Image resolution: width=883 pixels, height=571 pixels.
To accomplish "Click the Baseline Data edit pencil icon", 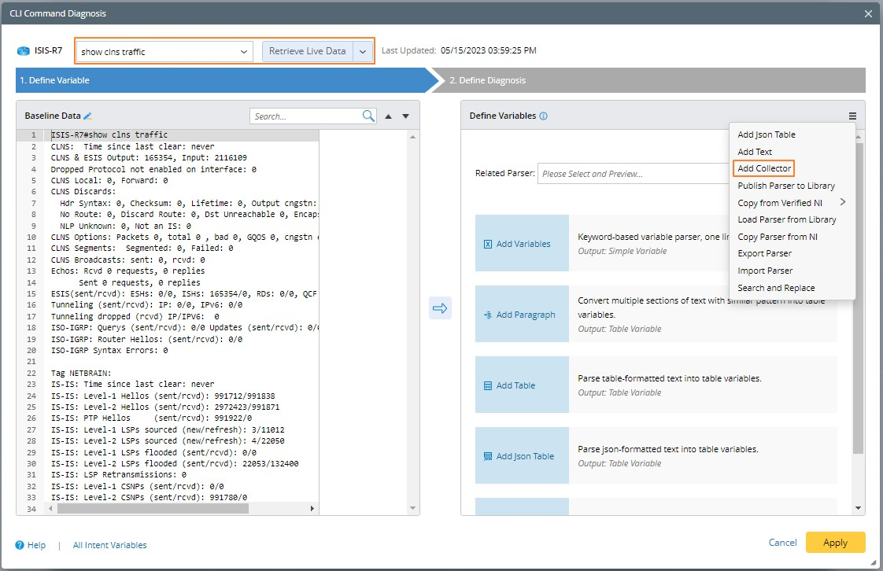I will (x=88, y=116).
